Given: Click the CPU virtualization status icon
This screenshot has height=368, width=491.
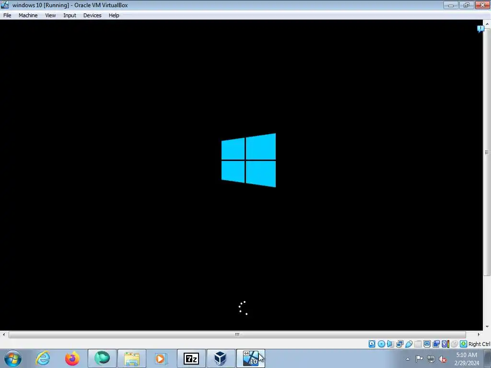Looking at the screenshot, I should coord(445,344).
